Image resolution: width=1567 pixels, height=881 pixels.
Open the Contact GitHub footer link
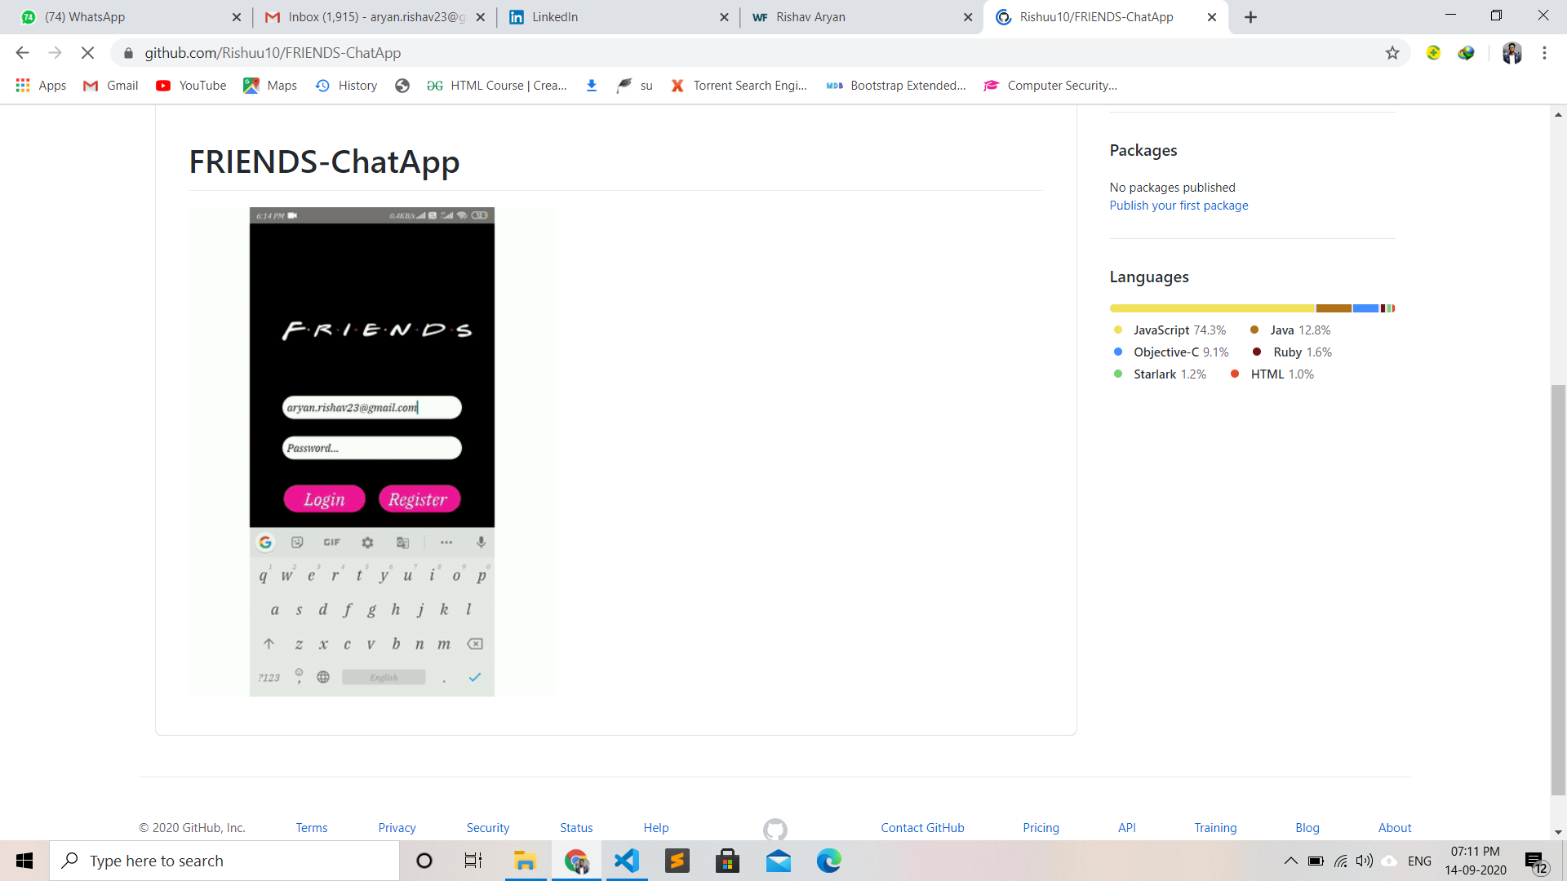[922, 828]
